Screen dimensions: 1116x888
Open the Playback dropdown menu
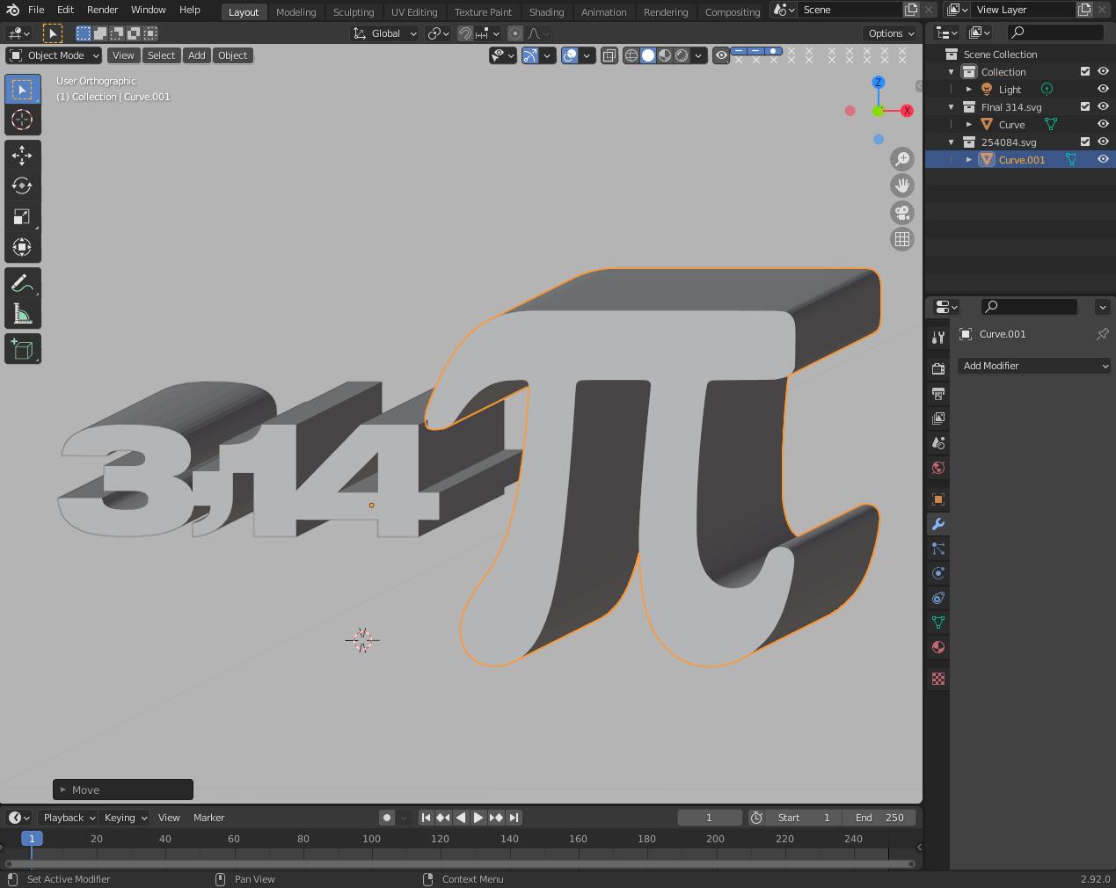click(x=69, y=818)
